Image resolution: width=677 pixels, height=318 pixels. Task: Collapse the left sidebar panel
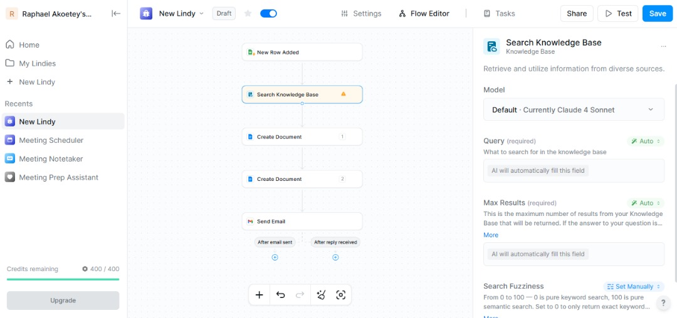(x=116, y=13)
